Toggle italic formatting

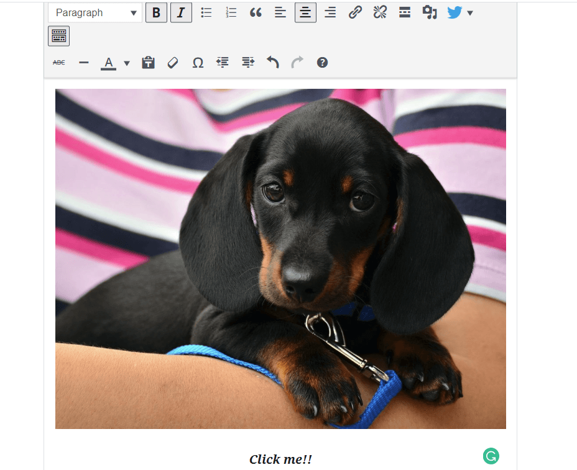(x=181, y=12)
